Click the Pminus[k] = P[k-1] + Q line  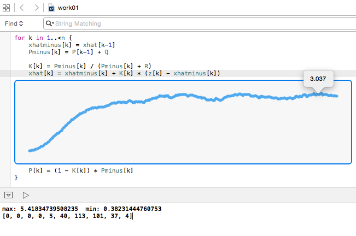tap(68, 52)
